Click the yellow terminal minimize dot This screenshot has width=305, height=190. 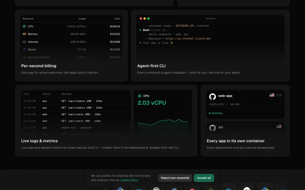click(x=144, y=18)
